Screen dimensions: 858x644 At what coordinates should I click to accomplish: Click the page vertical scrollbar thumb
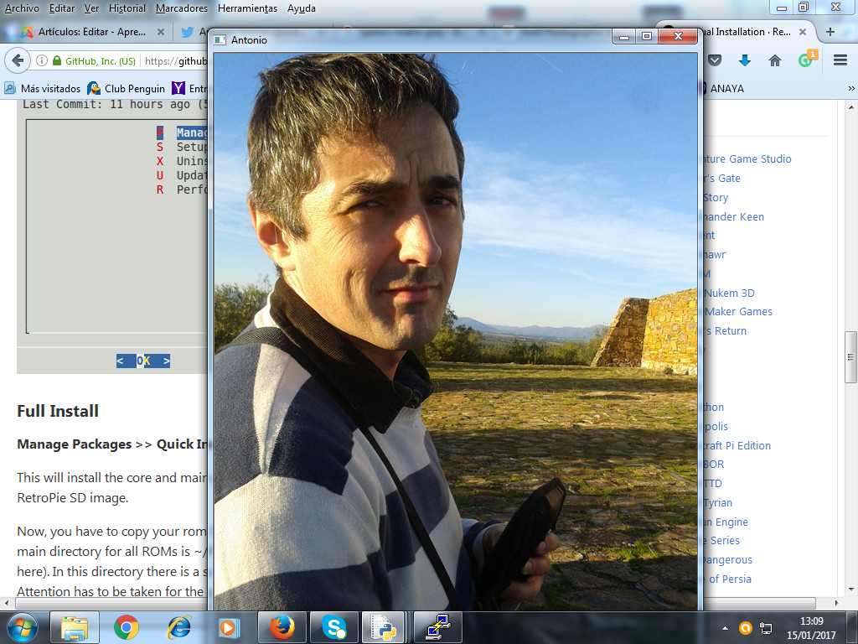tap(850, 357)
